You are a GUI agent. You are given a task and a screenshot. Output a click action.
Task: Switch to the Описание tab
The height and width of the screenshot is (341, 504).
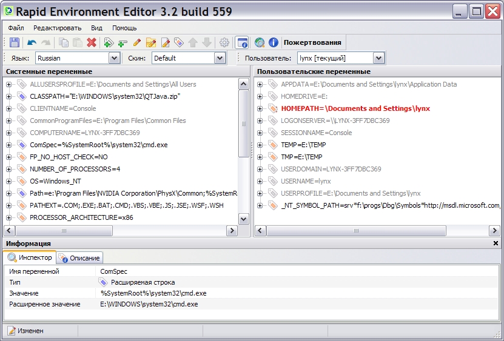[x=80, y=258]
